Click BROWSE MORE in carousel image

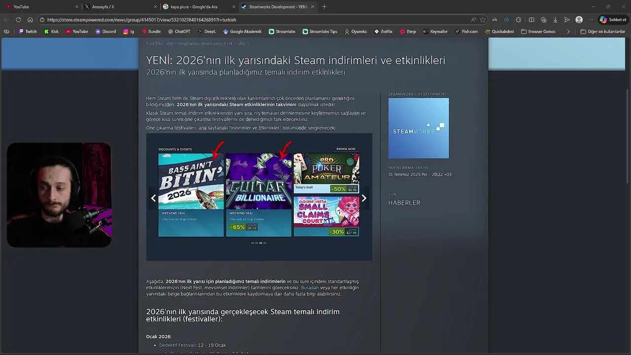point(346,149)
